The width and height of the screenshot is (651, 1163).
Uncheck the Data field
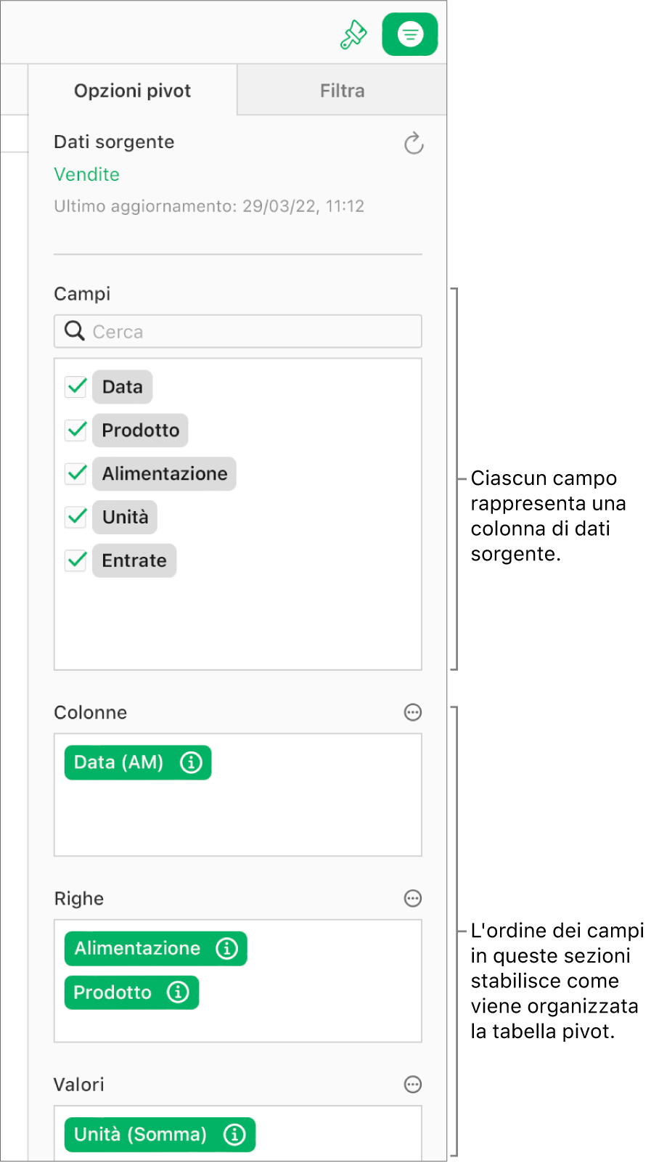[x=75, y=387]
